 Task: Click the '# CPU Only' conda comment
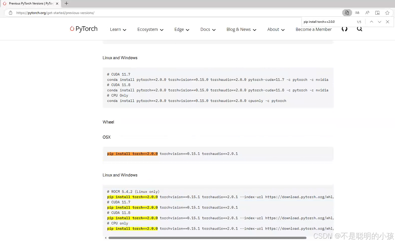[x=118, y=96]
